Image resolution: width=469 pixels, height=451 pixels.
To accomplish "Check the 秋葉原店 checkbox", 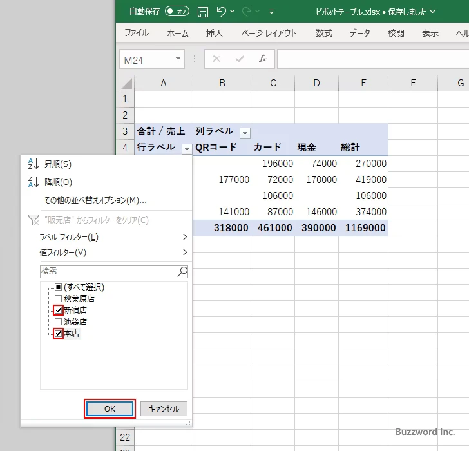I will coord(59,298).
